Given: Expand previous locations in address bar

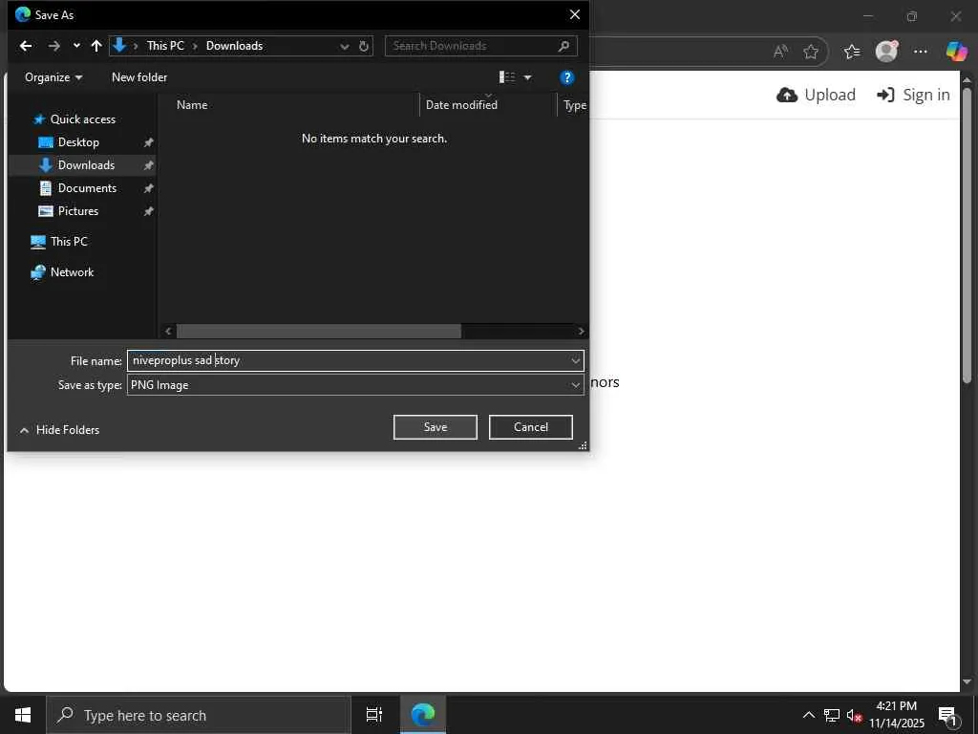Looking at the screenshot, I should click(x=344, y=46).
